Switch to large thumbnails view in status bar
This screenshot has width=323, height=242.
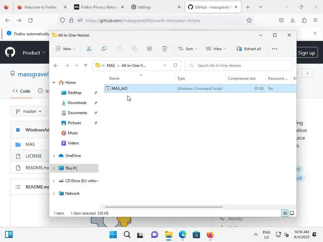tap(292, 213)
